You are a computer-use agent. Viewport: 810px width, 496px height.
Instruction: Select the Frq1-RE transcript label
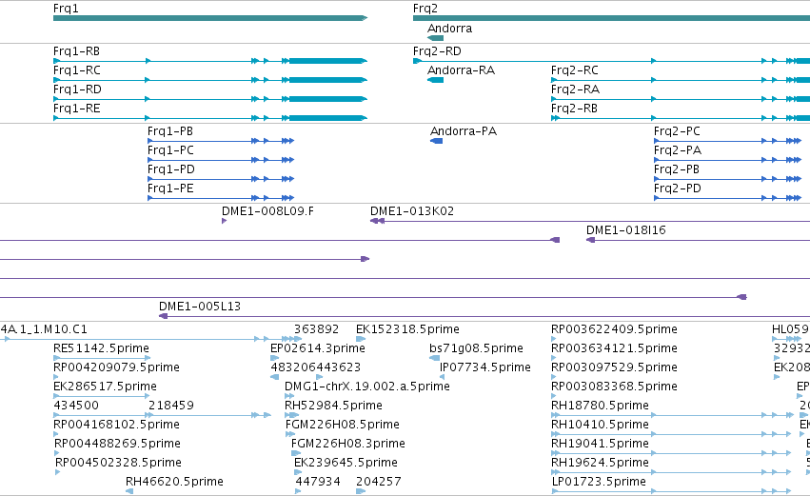click(x=77, y=109)
